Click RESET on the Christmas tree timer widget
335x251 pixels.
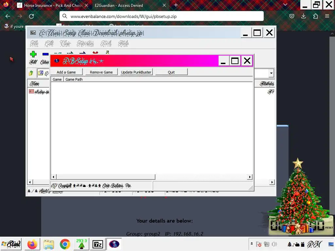point(329,227)
